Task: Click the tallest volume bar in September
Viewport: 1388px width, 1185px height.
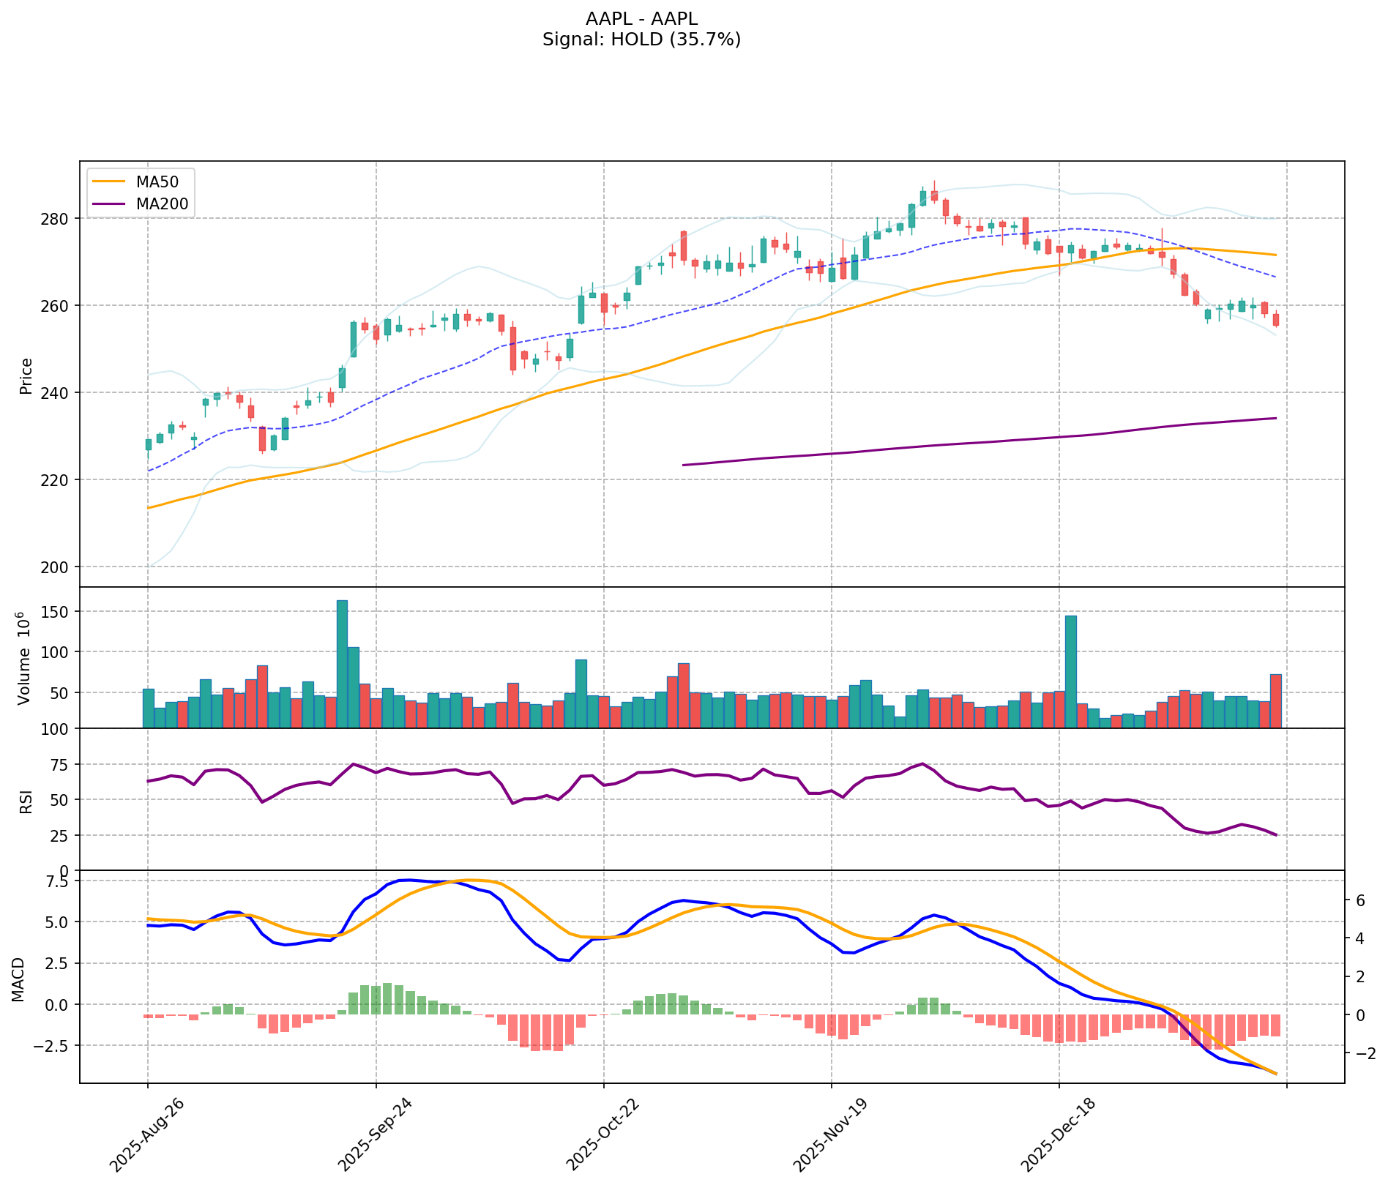Action: (x=342, y=662)
